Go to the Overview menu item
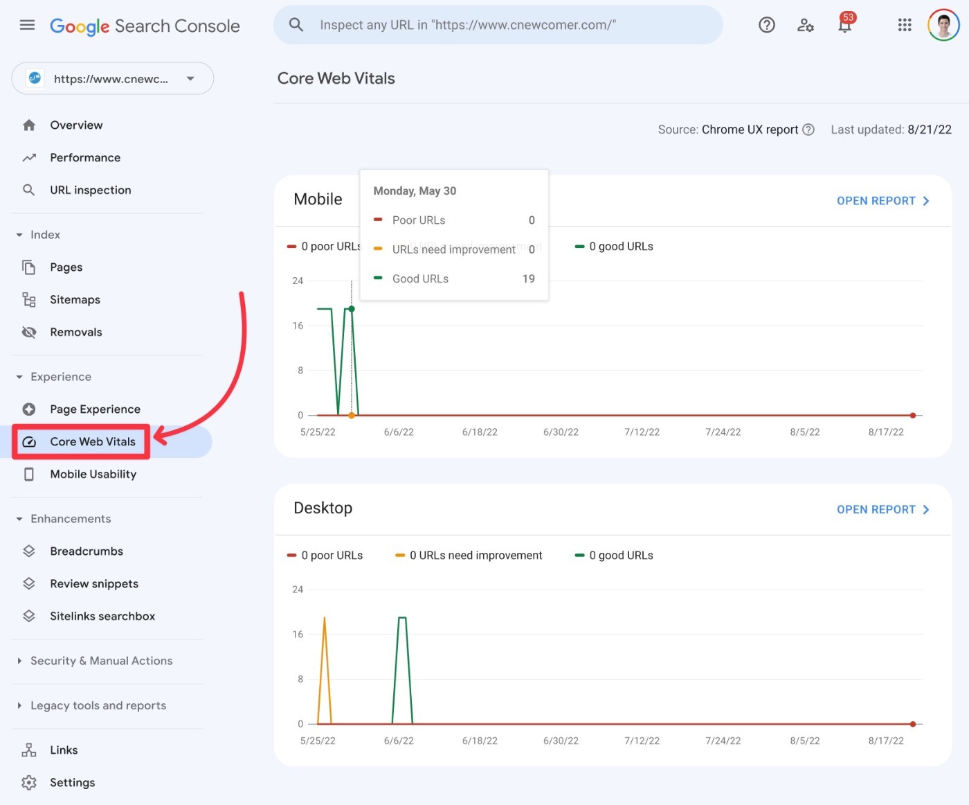Image resolution: width=969 pixels, height=805 pixels. [x=76, y=125]
